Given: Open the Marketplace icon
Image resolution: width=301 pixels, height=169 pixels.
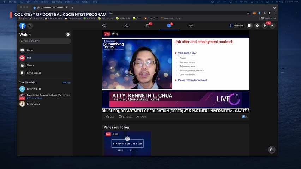Looking at the screenshot, I should tap(191, 26).
